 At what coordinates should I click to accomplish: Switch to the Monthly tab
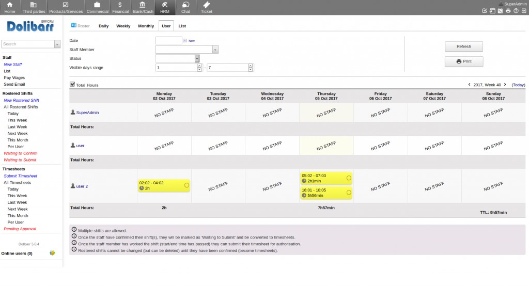pos(146,26)
